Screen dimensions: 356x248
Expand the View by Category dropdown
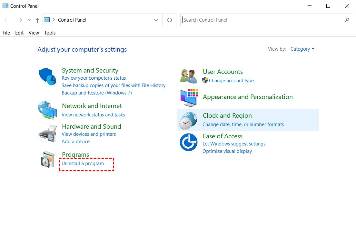coord(302,49)
